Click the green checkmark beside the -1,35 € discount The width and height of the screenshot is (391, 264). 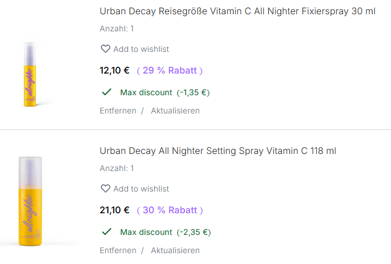[106, 92]
